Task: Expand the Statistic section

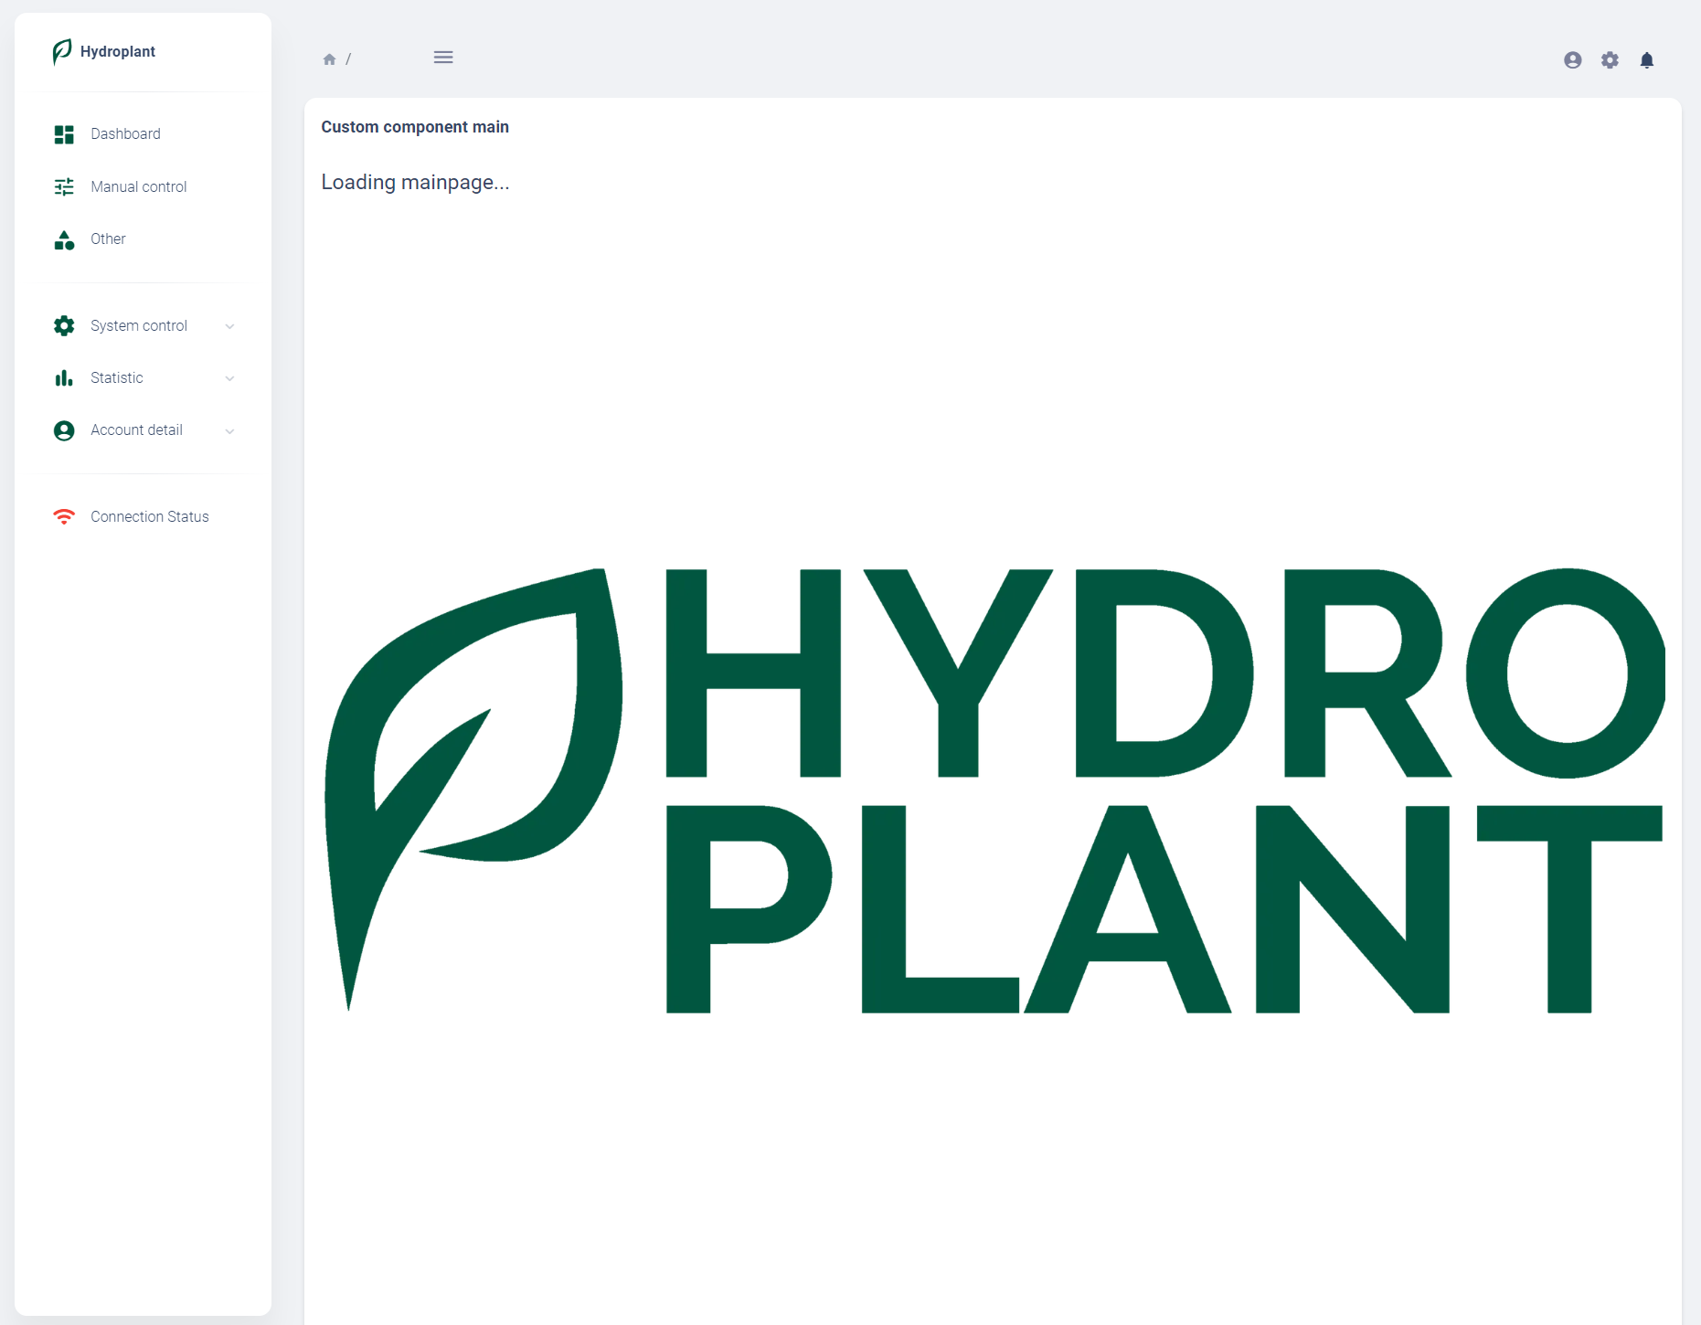Action: [x=229, y=377]
